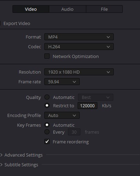Click the key frames interval field showing 30

(74, 132)
